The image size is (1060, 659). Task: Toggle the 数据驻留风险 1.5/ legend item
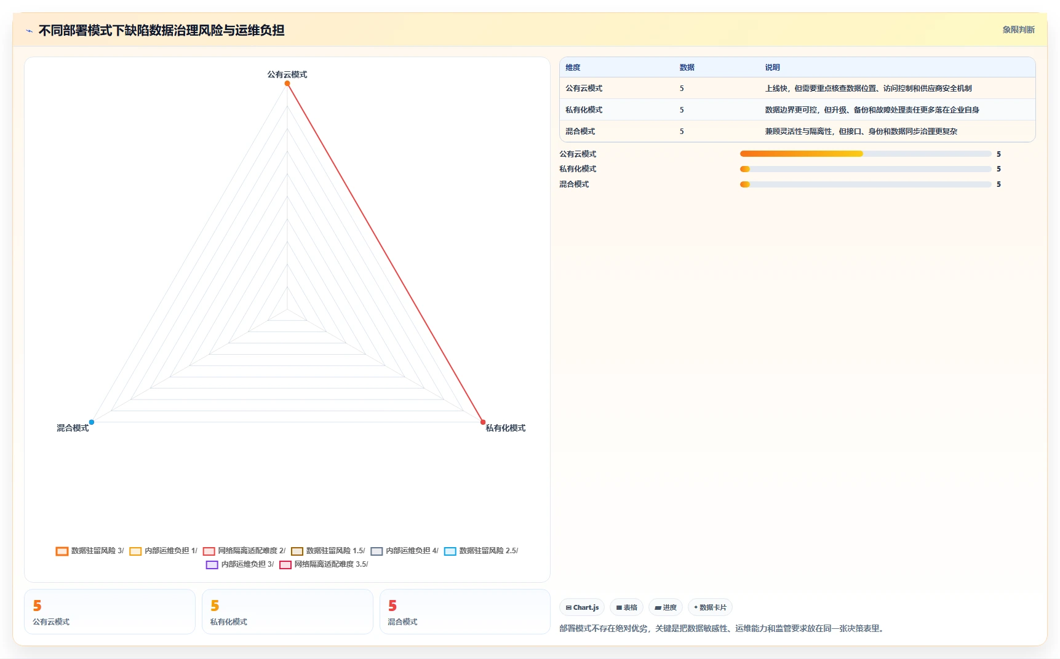[328, 551]
